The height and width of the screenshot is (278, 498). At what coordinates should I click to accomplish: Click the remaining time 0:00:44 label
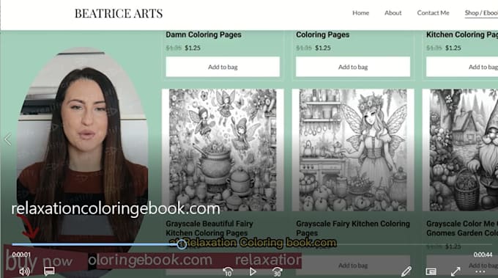pyautogui.click(x=483, y=255)
